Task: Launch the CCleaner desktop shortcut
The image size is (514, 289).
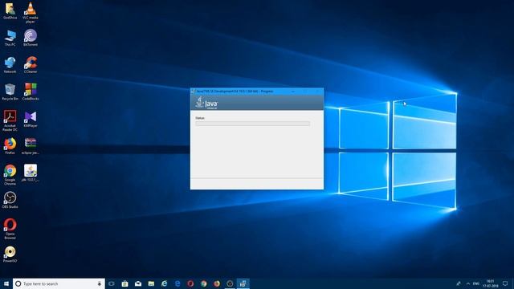Action: pos(31,65)
